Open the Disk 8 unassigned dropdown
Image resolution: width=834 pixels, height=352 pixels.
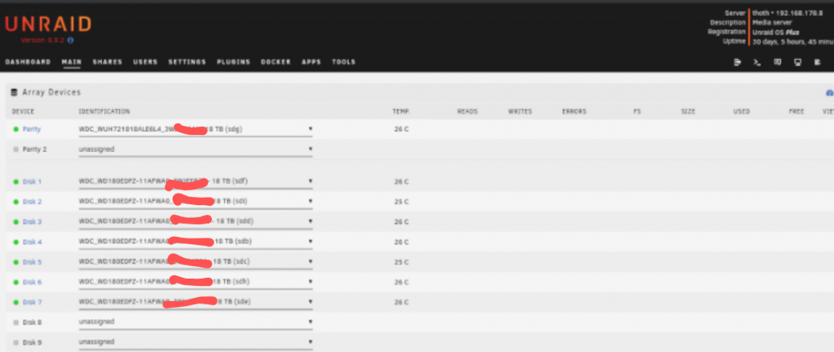195,322
